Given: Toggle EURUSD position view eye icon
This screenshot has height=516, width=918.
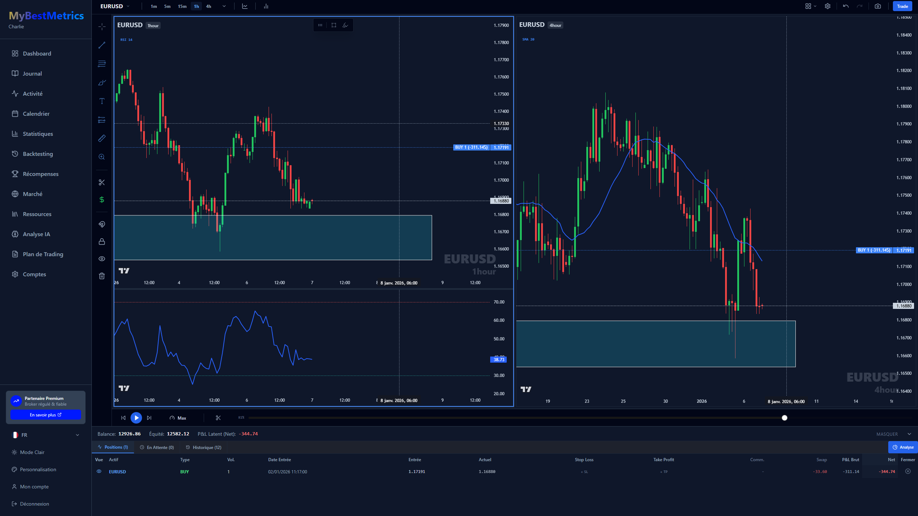Looking at the screenshot, I should [99, 472].
